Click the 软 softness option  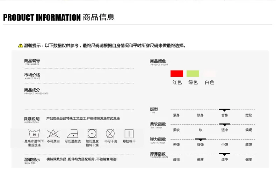pos(201,130)
